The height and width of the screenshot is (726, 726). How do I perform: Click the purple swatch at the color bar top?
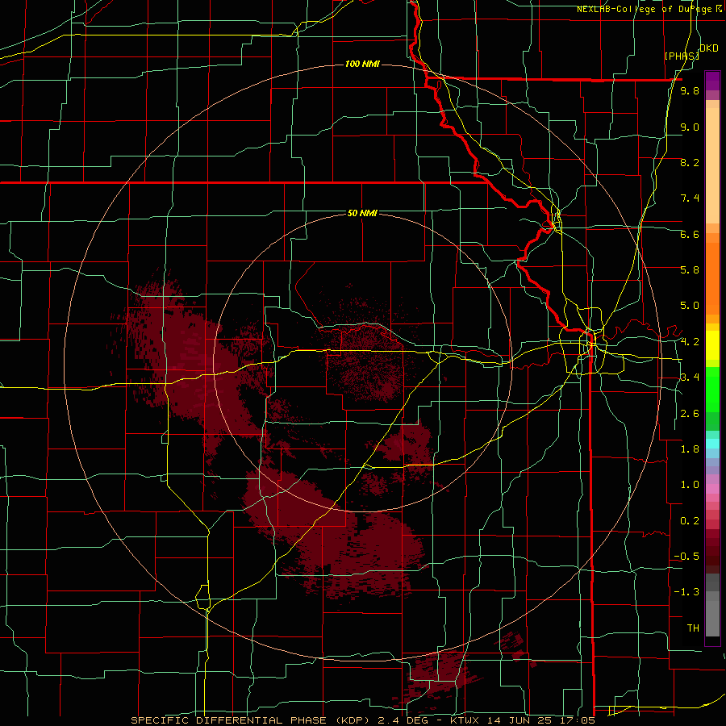[x=712, y=81]
